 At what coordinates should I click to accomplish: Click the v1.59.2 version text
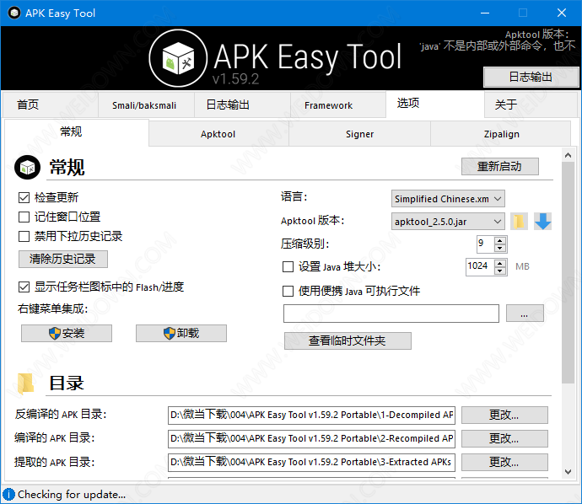coord(235,79)
